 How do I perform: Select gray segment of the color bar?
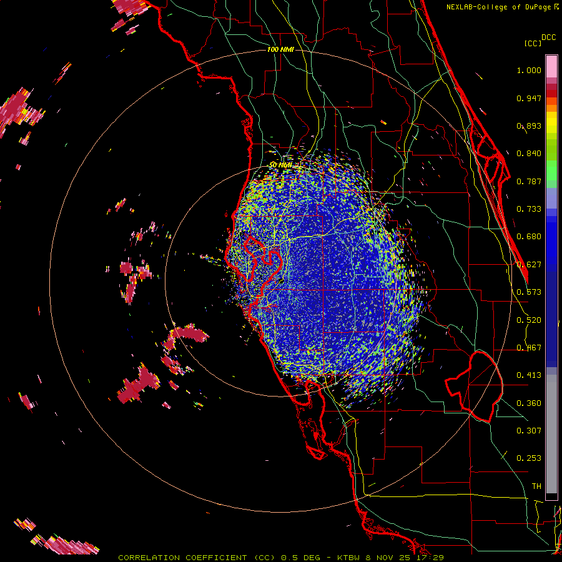pyautogui.click(x=551, y=434)
